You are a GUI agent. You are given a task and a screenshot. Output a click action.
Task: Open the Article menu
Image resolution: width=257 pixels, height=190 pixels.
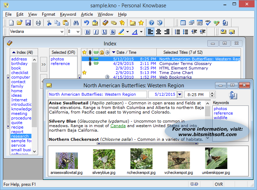pos(87,14)
